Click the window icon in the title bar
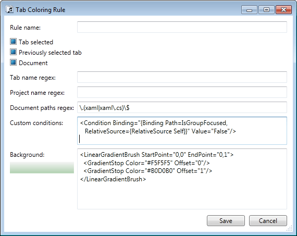The image size is (297, 236). coord(9,9)
